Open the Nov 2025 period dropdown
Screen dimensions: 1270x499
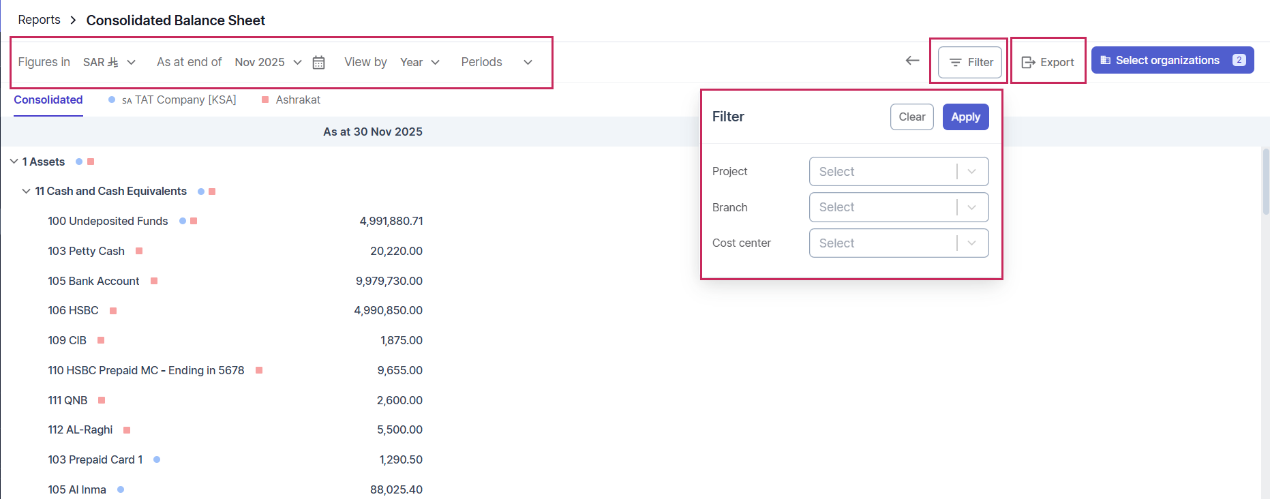point(268,62)
